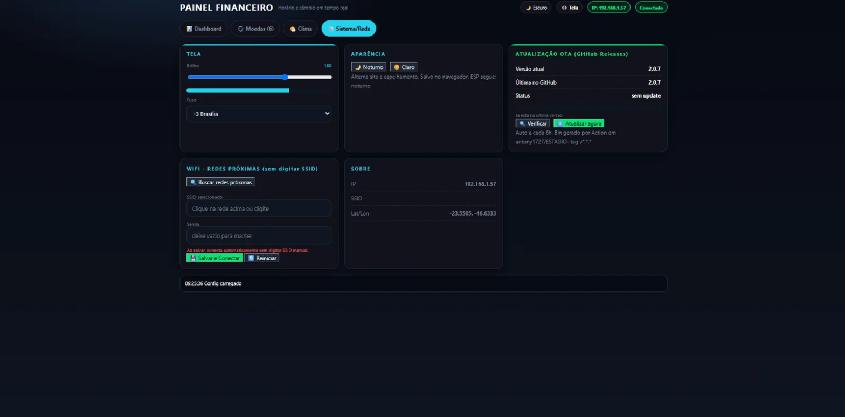Viewport: 845px width, 417px height.
Task: Select the Sistema/Rede tab
Action: [349, 29]
